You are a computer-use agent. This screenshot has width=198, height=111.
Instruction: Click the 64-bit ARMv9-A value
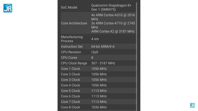tap(103, 47)
